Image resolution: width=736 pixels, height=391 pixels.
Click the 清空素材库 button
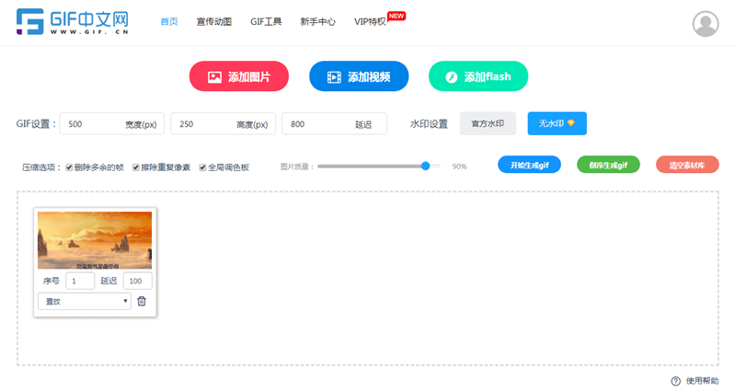point(687,166)
